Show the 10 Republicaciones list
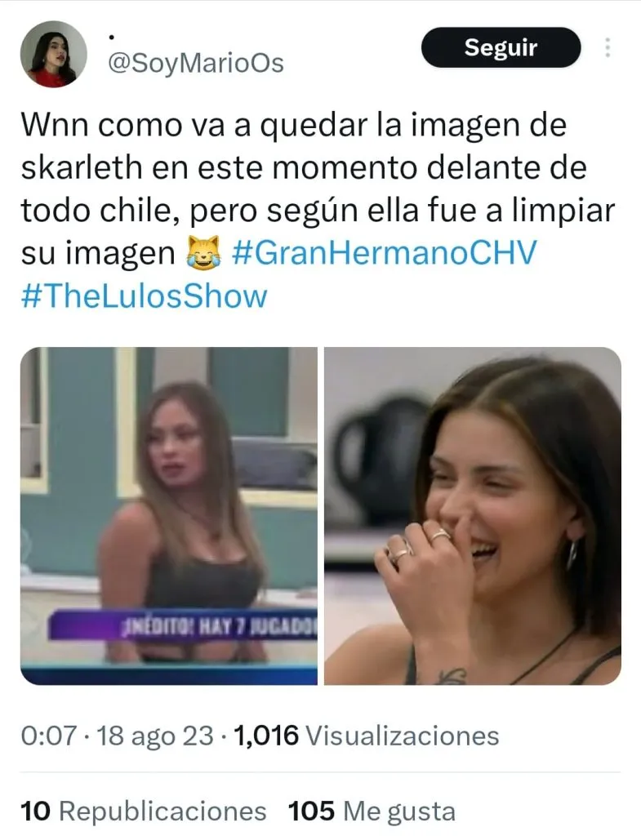The width and height of the screenshot is (641, 836). click(144, 812)
